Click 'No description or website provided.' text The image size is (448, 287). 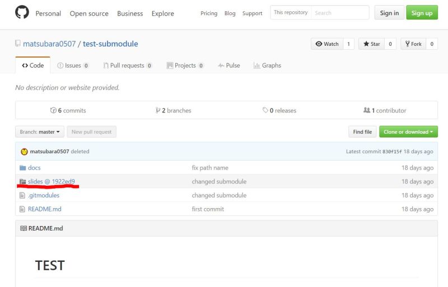click(67, 87)
